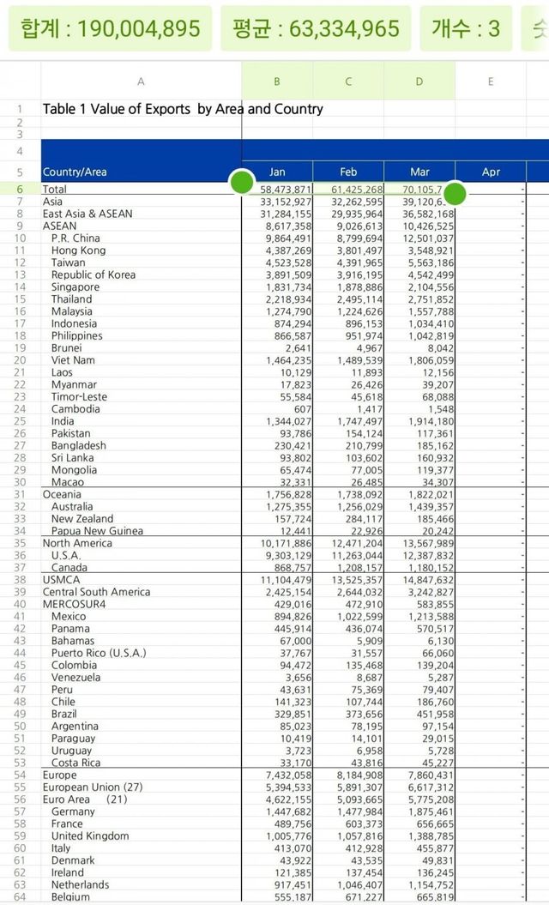Select the 'Feb' header cell
This screenshot has width=549, height=905.
click(x=348, y=172)
